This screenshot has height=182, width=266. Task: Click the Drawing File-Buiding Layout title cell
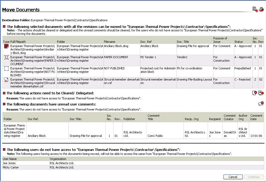[195, 83]
